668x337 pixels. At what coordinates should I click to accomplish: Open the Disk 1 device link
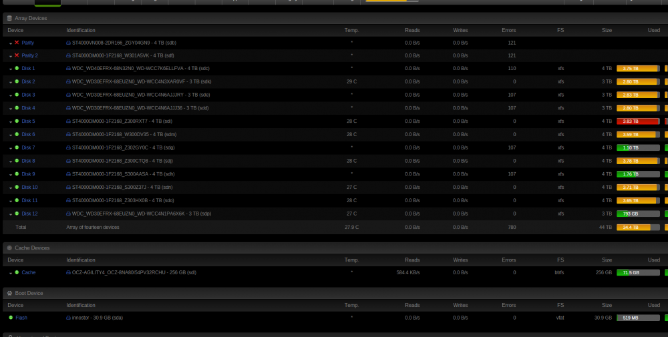tap(28, 69)
